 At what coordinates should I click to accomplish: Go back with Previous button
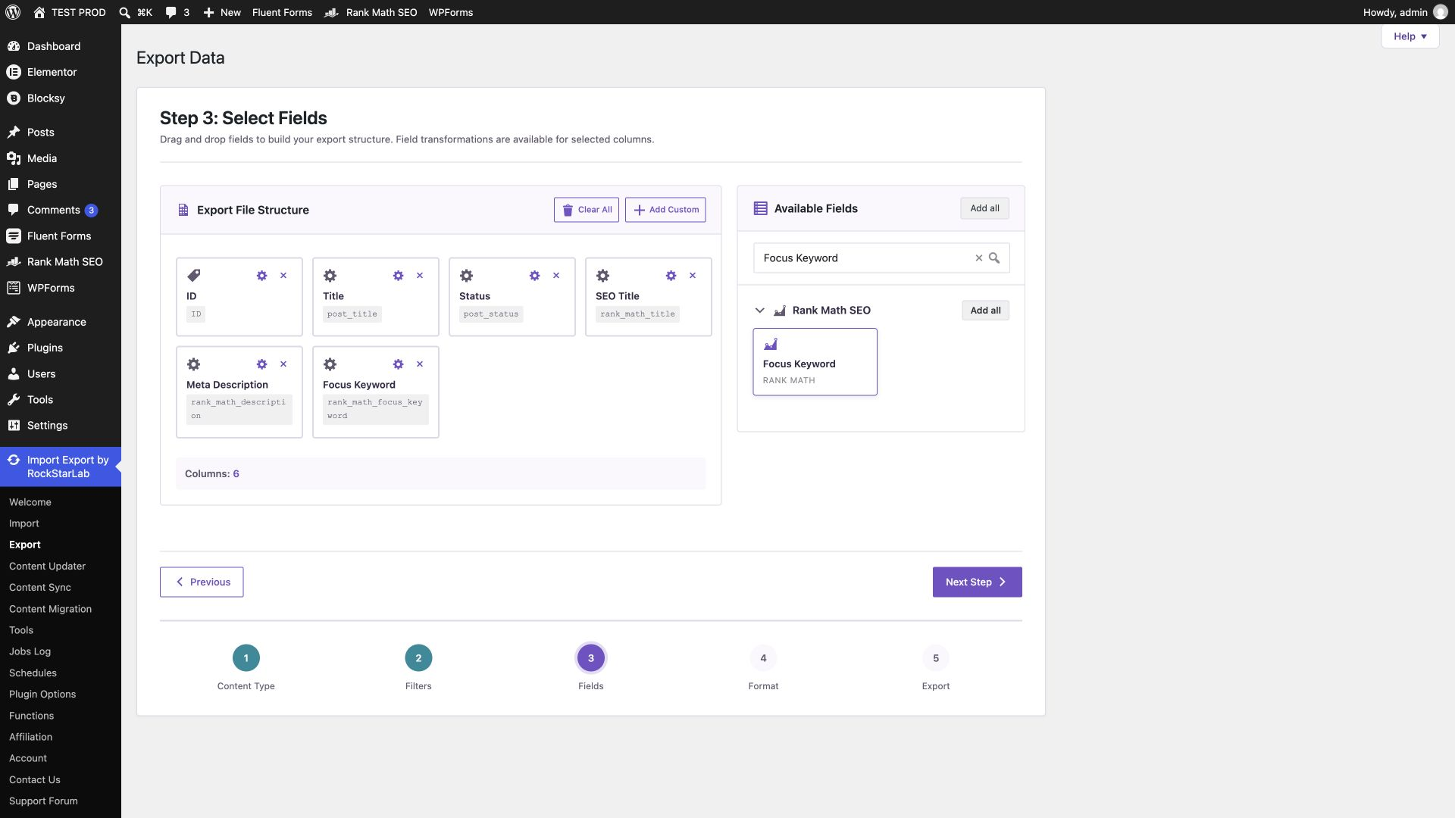coord(202,582)
